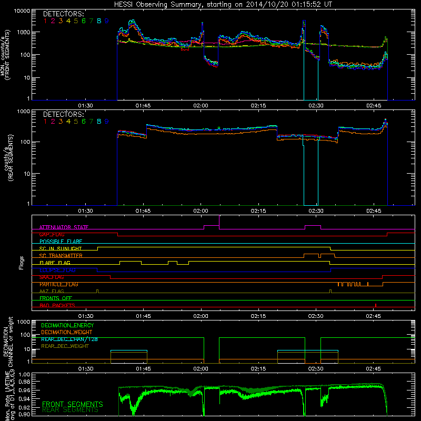Click the 10000 tick label on the top panel
Screen dimensions: 421x421
(x=22, y=11)
